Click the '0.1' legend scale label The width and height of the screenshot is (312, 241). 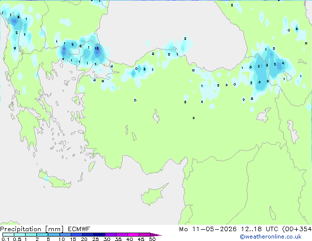(5, 239)
